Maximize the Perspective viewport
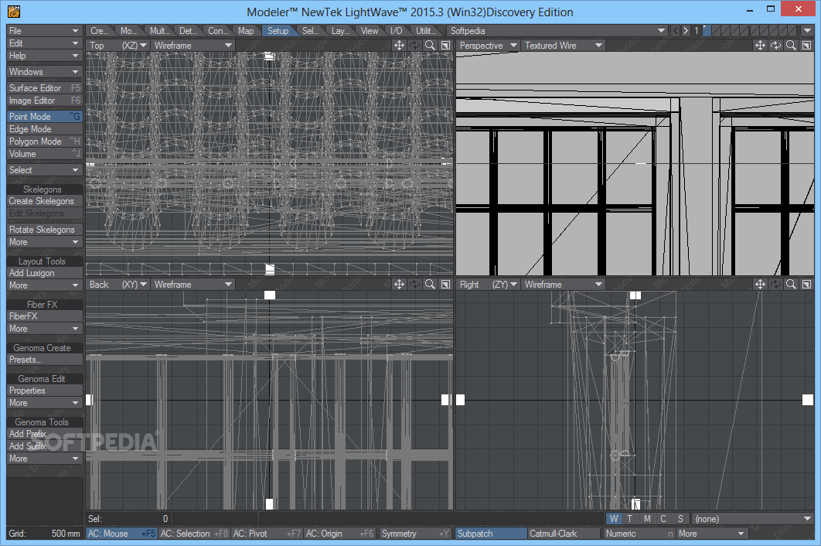The height and width of the screenshot is (546, 821). click(806, 46)
